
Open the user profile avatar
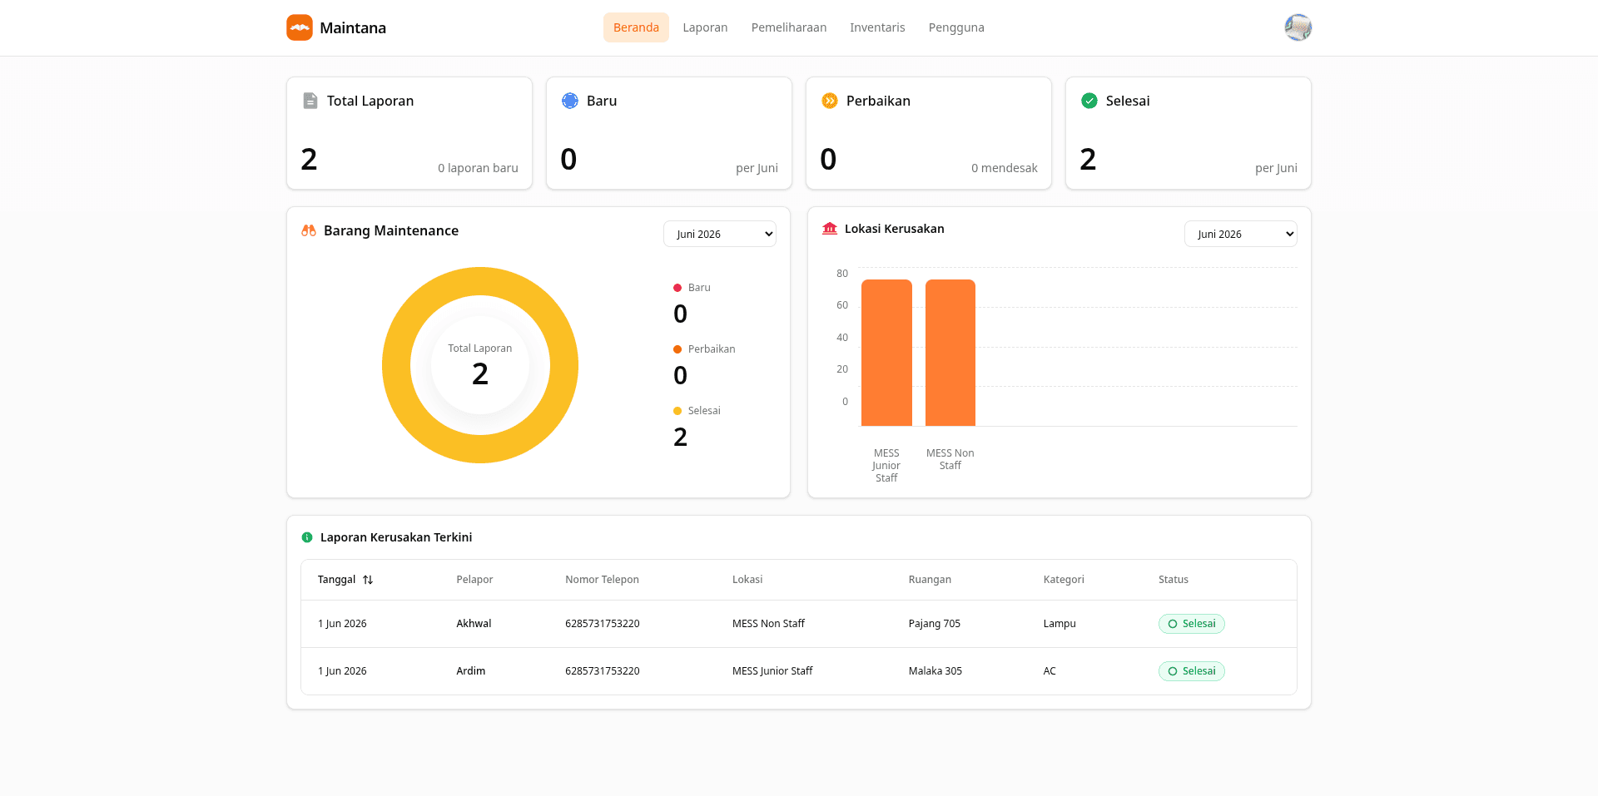1298,27
